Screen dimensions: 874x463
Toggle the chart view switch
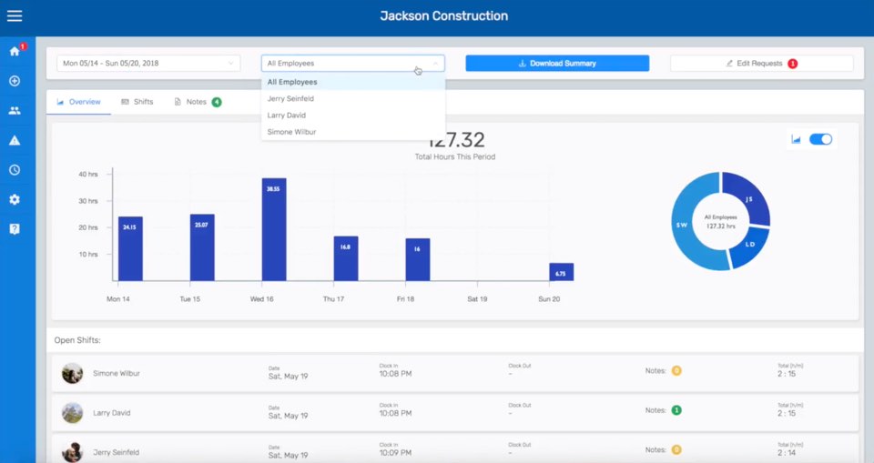(x=820, y=139)
